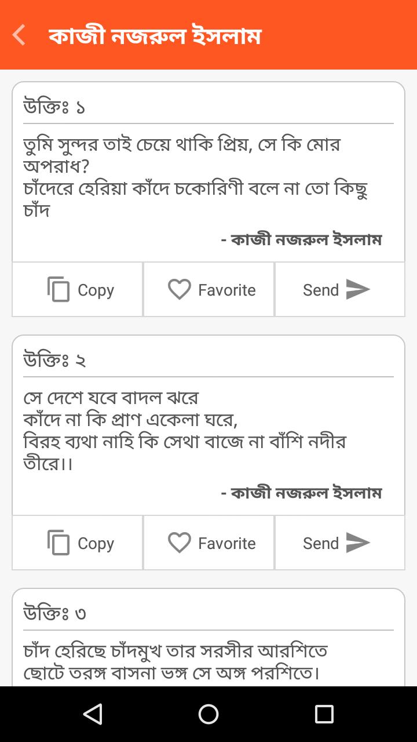Viewport: 417px width, 742px height.
Task: Mark quote 1 as Favorite via label
Action: point(226,290)
